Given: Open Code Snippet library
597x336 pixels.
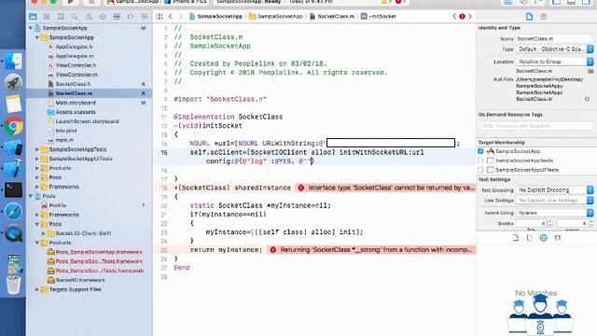Looking at the screenshot, I should pyautogui.click(x=530, y=238).
